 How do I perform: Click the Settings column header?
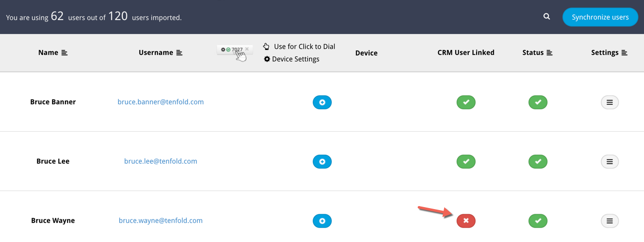pyautogui.click(x=605, y=52)
